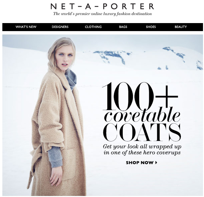Select BAGS in the navigation bar
The image size is (204, 197).
coord(123,27)
